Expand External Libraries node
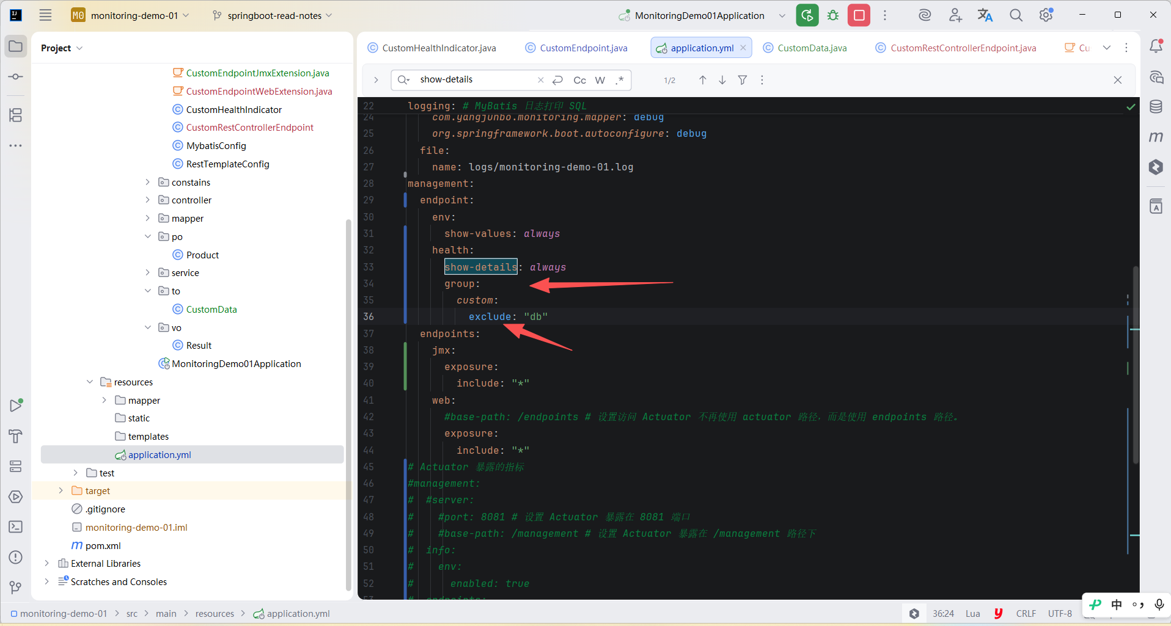The height and width of the screenshot is (626, 1171). click(47, 563)
